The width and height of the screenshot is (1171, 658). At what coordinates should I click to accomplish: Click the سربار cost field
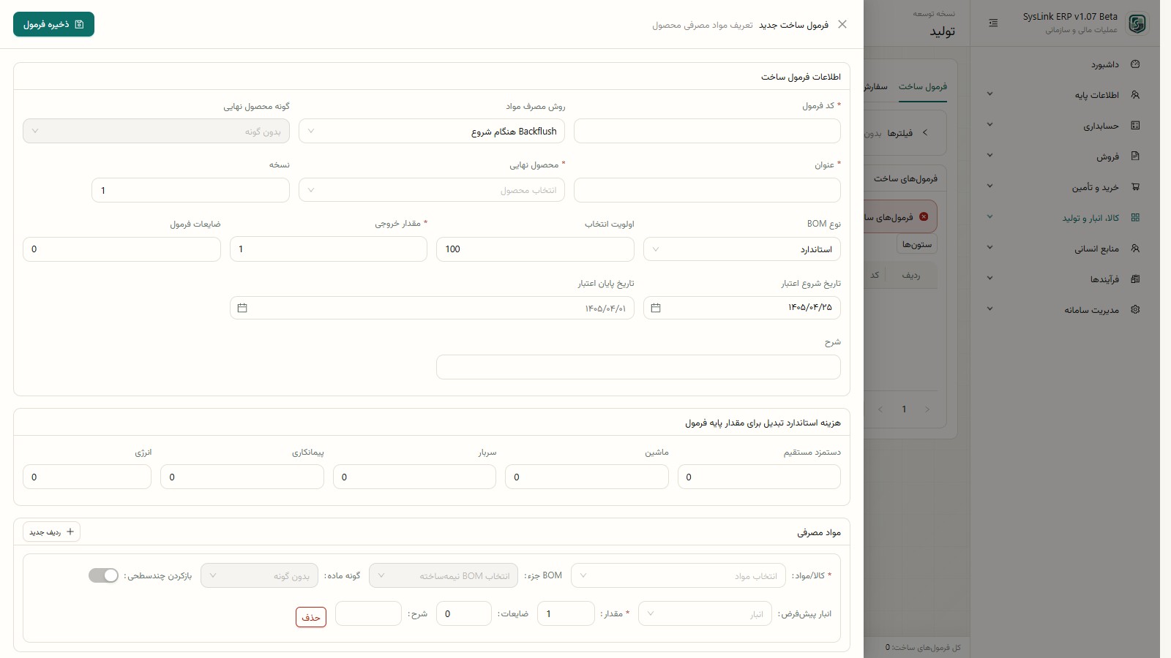(414, 477)
